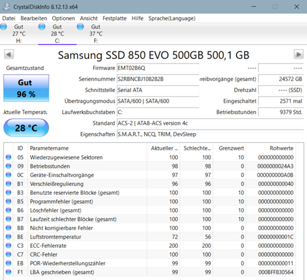The height and width of the screenshot is (280, 307).
Task: Click the Aktueller column header
Action: click(x=163, y=148)
